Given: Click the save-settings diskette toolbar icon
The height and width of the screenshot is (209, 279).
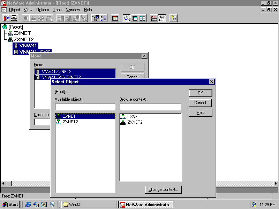Looking at the screenshot, I should coord(127,18).
